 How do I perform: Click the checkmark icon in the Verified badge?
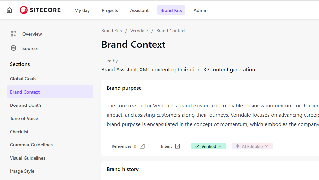197,146
